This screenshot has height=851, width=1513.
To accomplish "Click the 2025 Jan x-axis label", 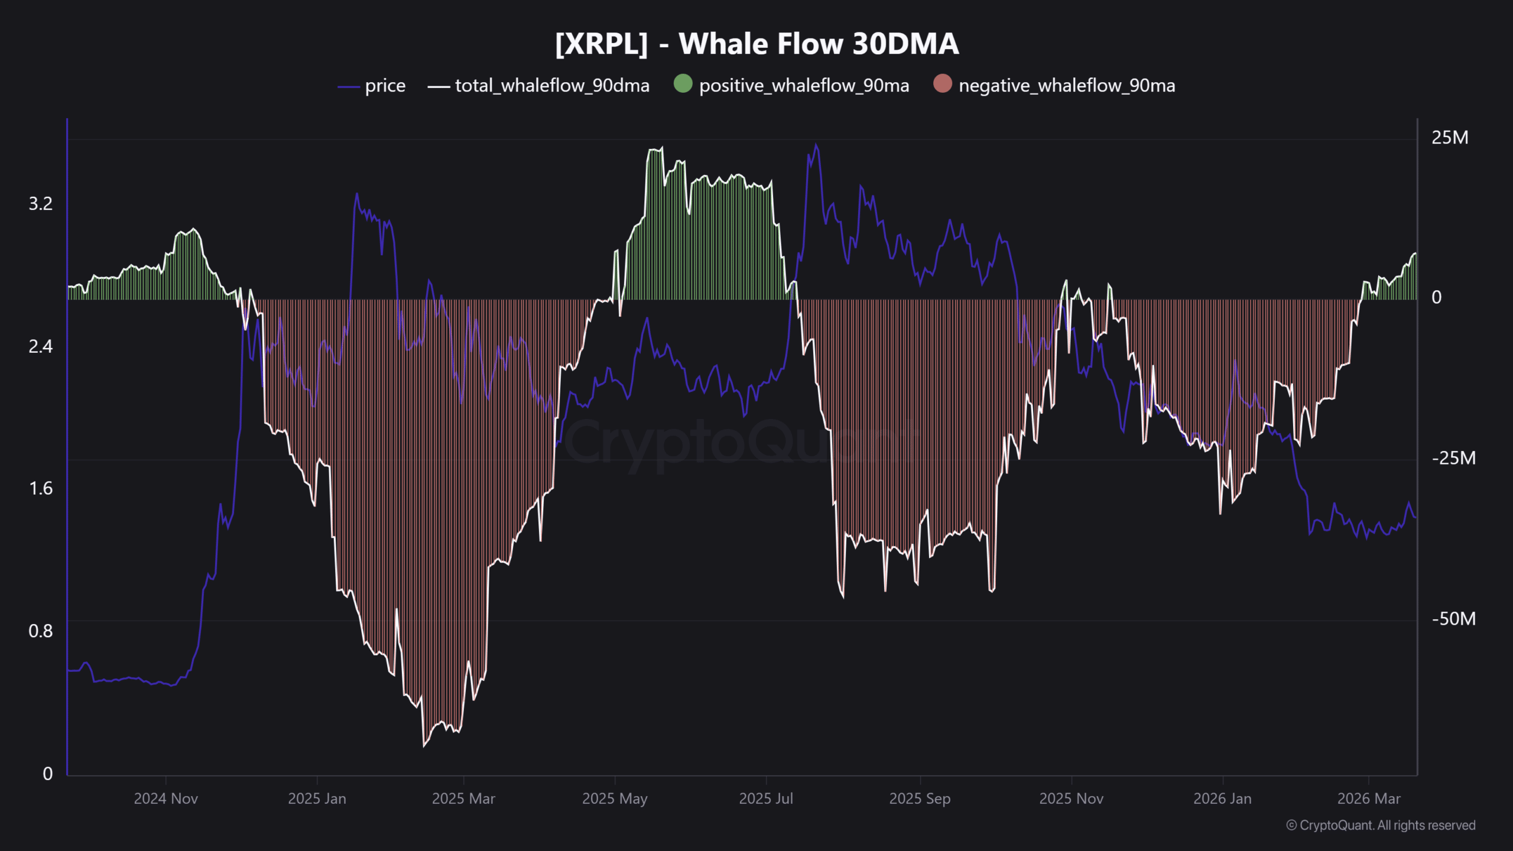I will tap(317, 798).
